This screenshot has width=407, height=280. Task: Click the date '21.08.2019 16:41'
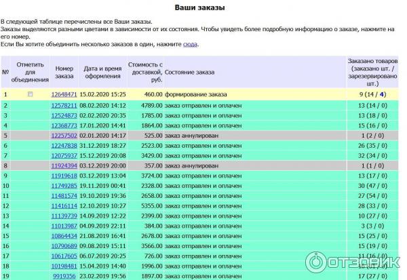pyautogui.click(x=102, y=236)
